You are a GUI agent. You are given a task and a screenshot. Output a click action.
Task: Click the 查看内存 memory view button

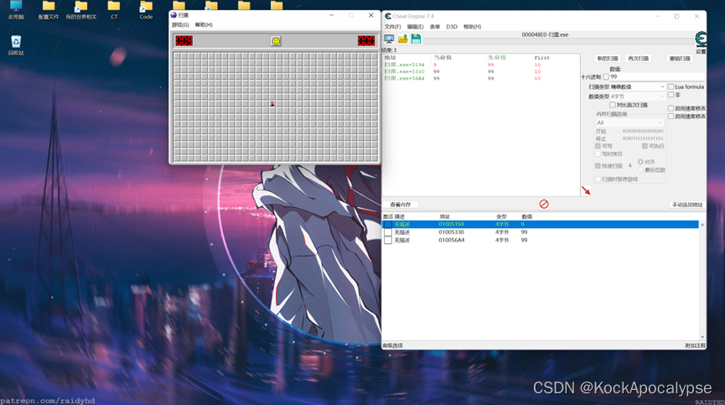click(400, 205)
